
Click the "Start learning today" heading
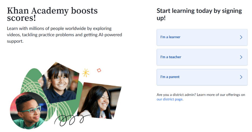(199, 14)
